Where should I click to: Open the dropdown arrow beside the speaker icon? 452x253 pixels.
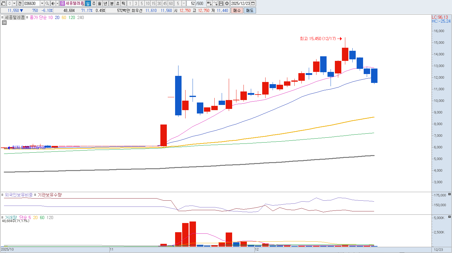(57, 3)
